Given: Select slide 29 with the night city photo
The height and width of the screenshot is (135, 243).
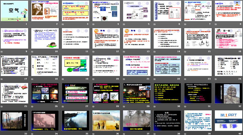Looking at the screenshot, I should [137, 93].
